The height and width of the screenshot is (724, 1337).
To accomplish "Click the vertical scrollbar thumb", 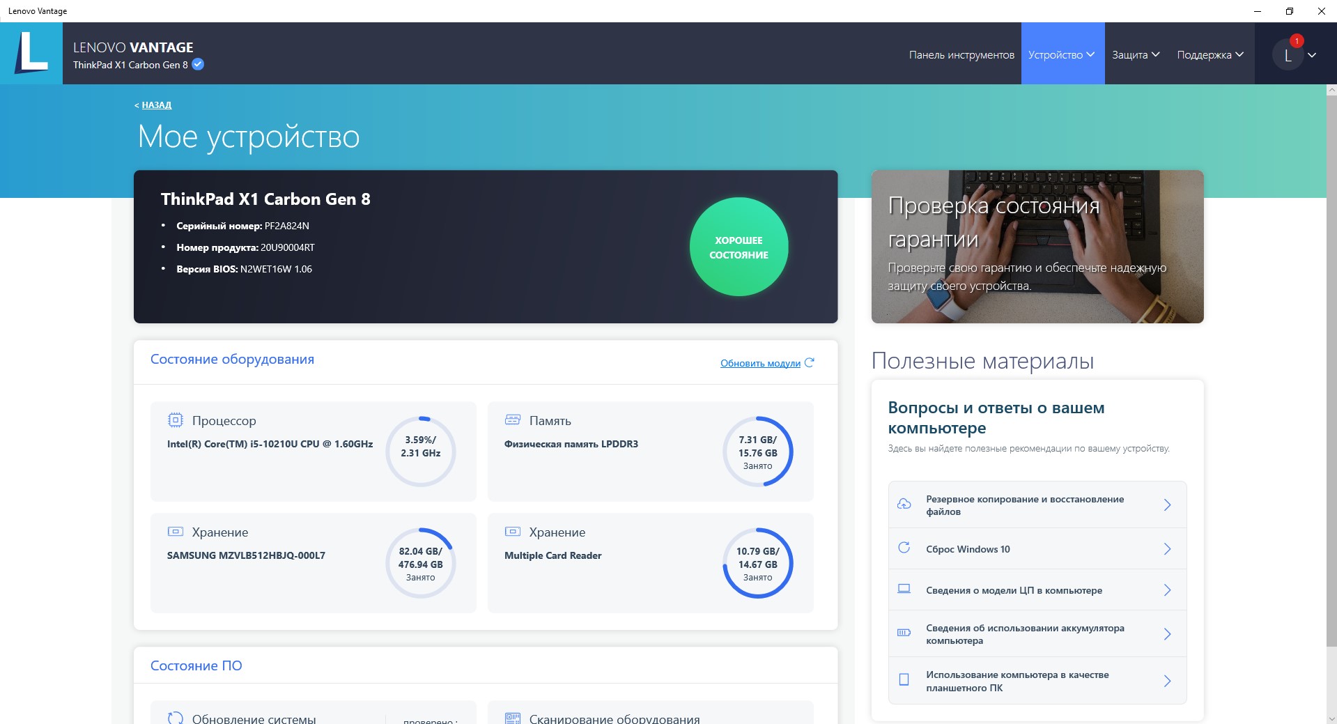I will pos(1331,369).
